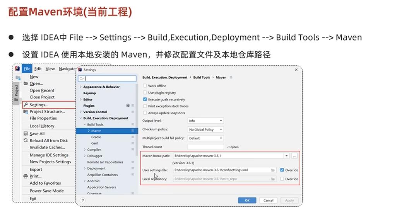The height and width of the screenshot is (216, 397).
Task: Click the project icon on Gant row
Action: tap(133, 143)
